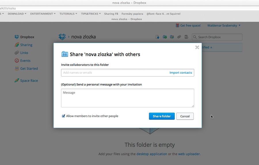Click the Import contacts link

pos(181,73)
